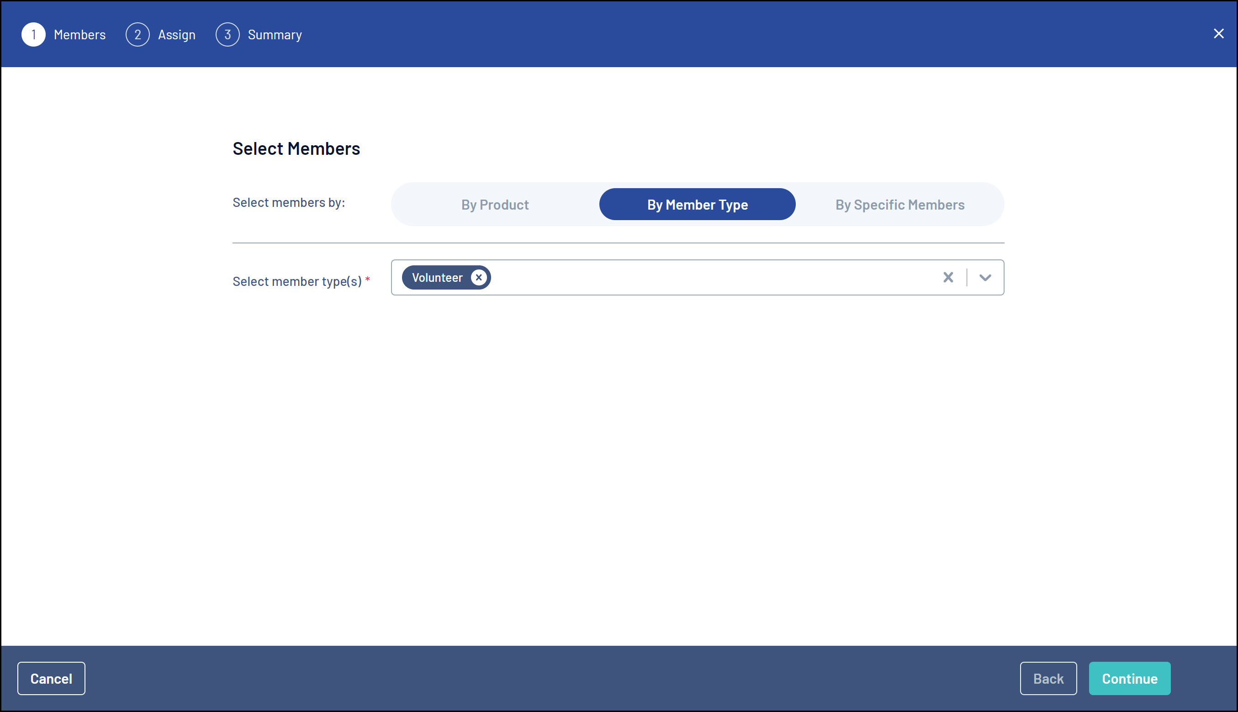Click the Select member type(s) label
The height and width of the screenshot is (712, 1238).
point(297,282)
